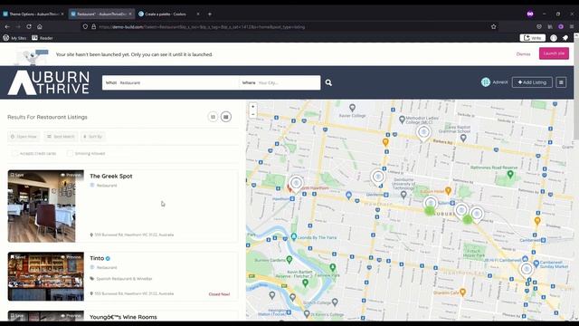
Task: Click the Restaurant category under Tinto
Action: 107,268
